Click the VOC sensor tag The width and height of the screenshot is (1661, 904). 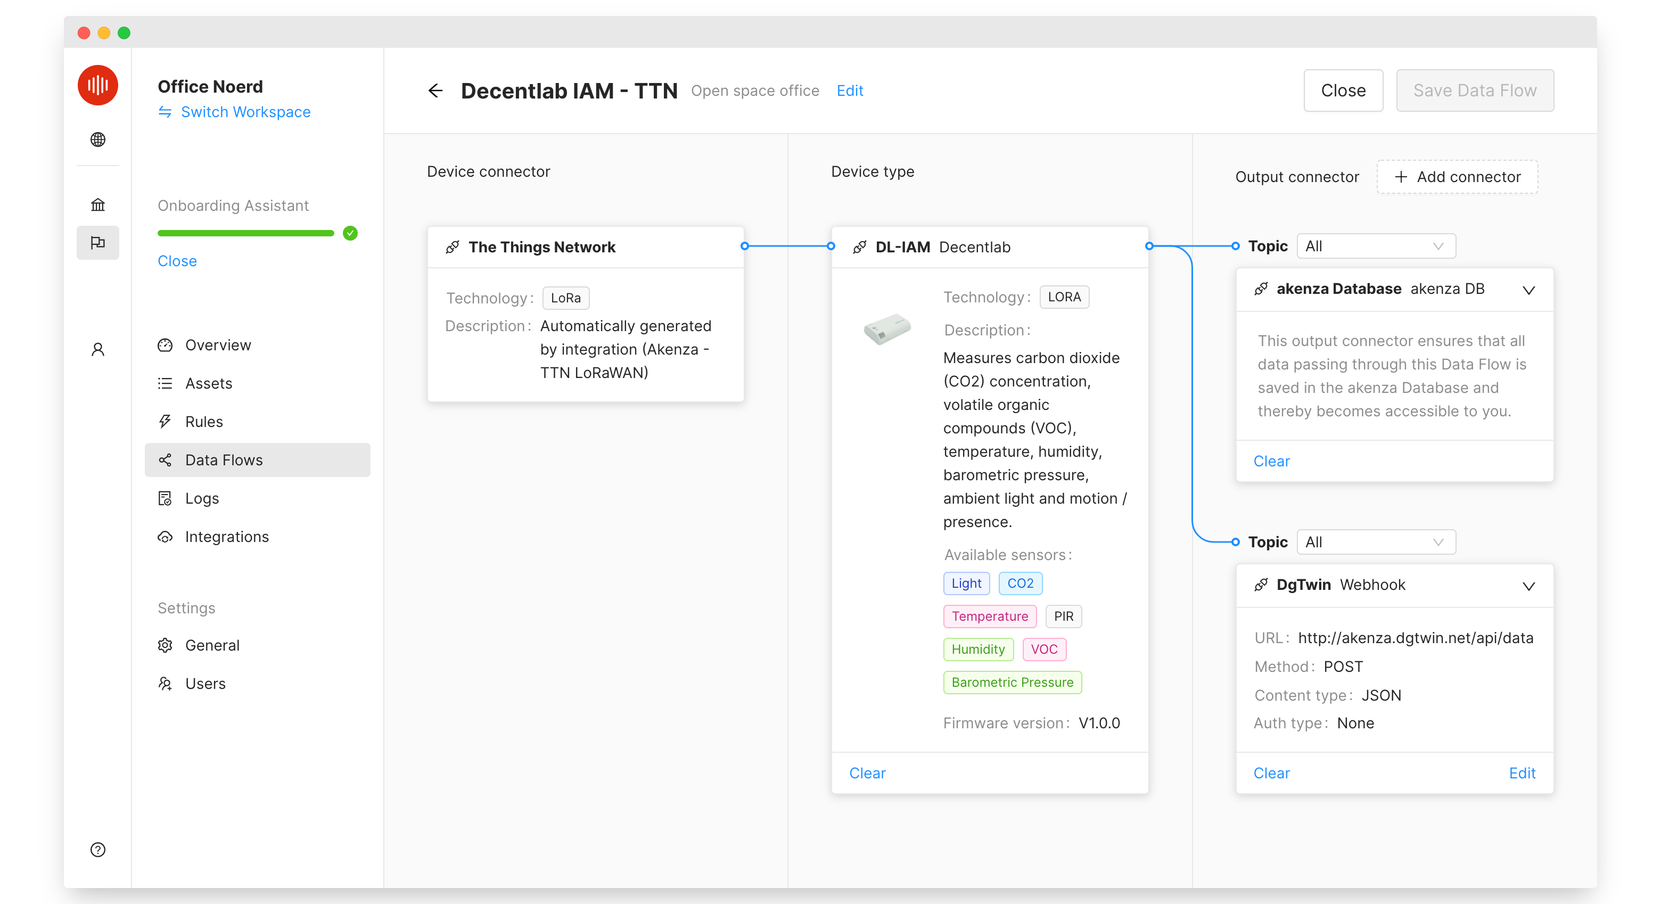click(x=1044, y=648)
